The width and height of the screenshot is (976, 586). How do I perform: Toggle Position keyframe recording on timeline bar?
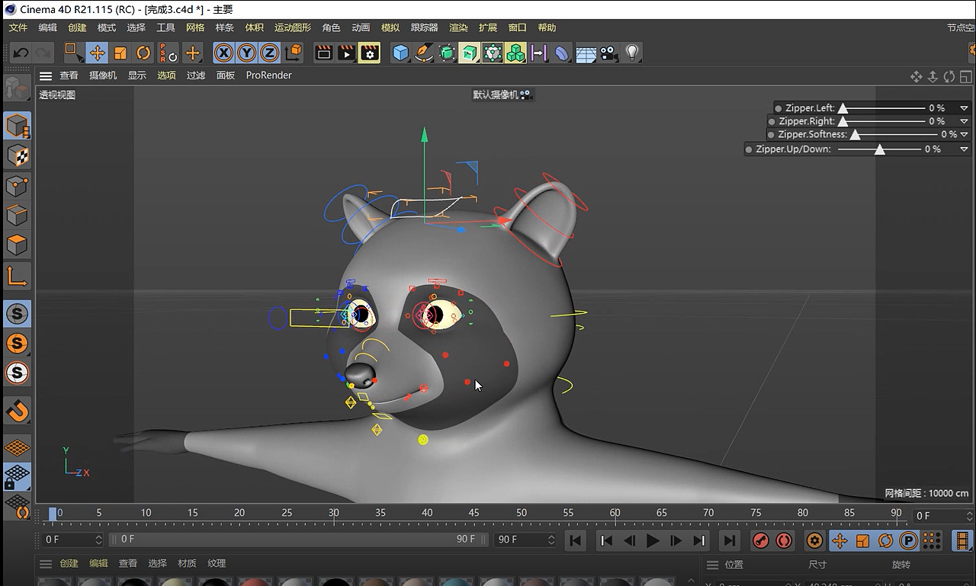click(x=840, y=541)
